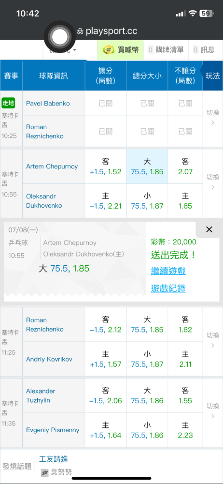
Task: Tap the green 走地 live badge
Action: coord(8,103)
